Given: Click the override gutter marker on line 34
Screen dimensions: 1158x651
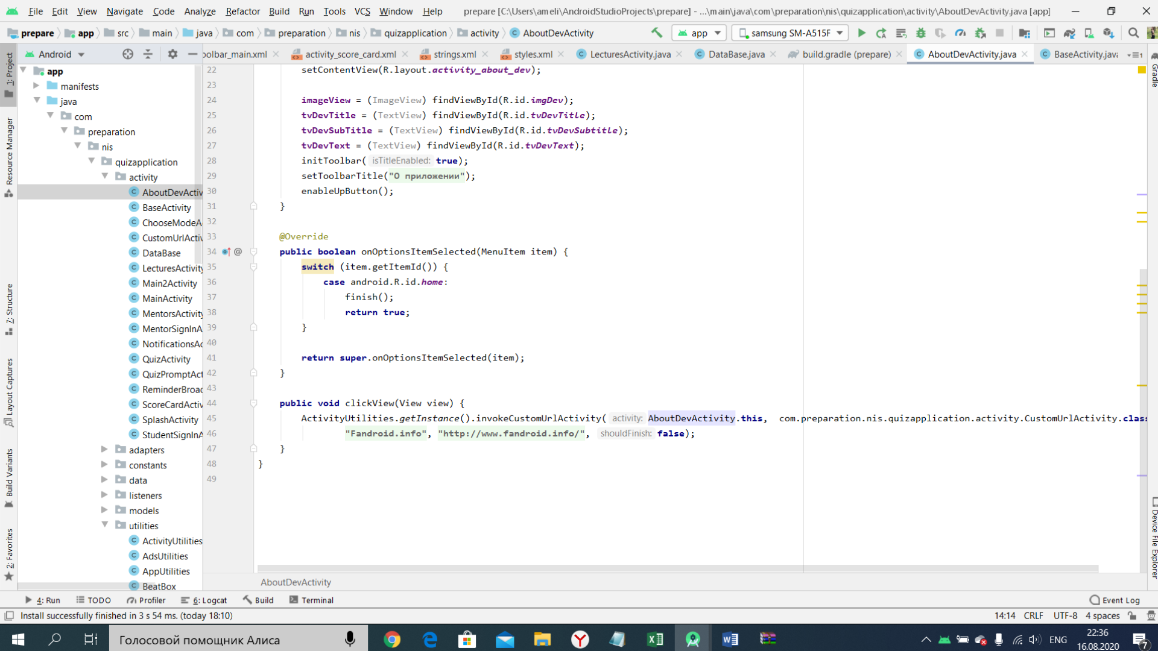Looking at the screenshot, I should [226, 252].
